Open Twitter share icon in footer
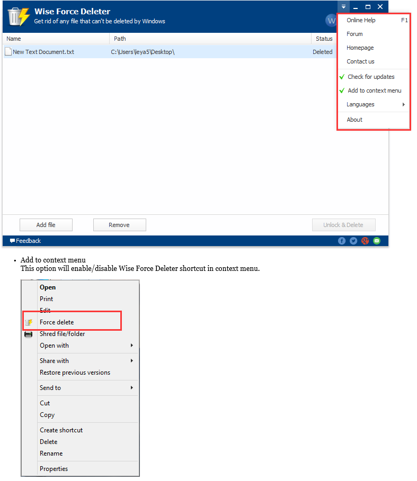Viewport: 417px width, 481px height. [353, 241]
